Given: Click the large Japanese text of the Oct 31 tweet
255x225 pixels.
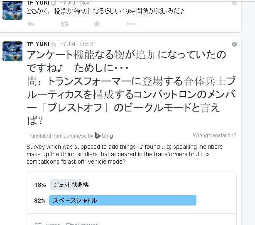Looking at the screenshot, I should click(125, 87).
